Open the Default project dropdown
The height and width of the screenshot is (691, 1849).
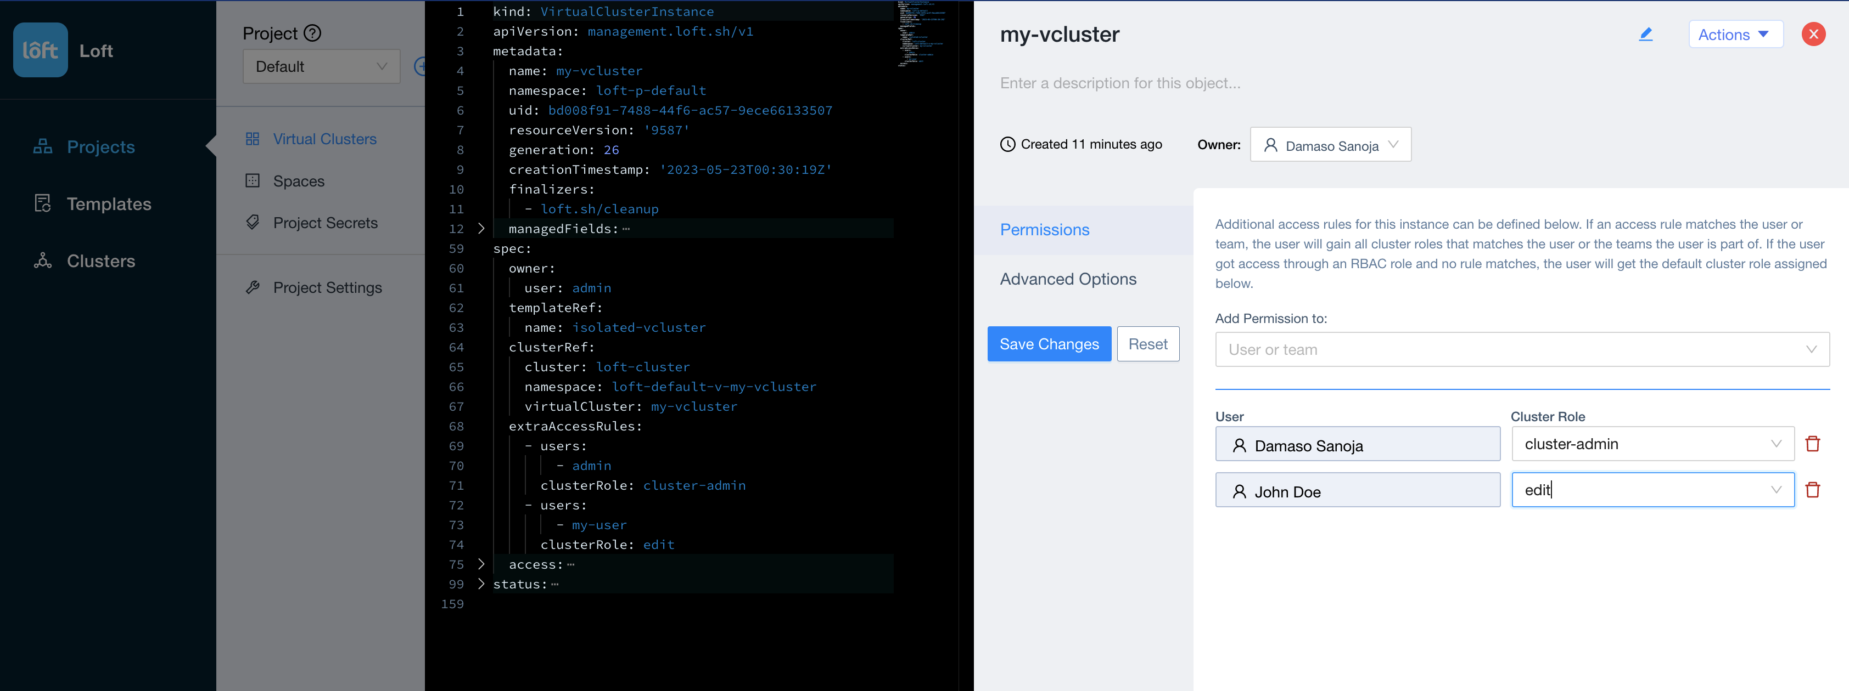tap(321, 66)
